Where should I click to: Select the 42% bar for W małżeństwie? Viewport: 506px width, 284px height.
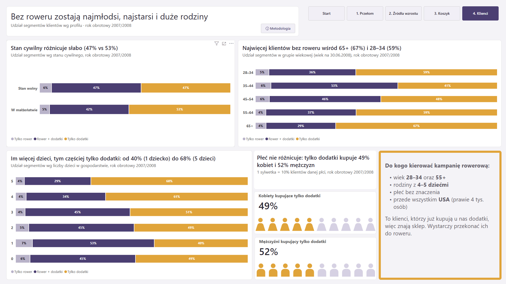(89, 109)
